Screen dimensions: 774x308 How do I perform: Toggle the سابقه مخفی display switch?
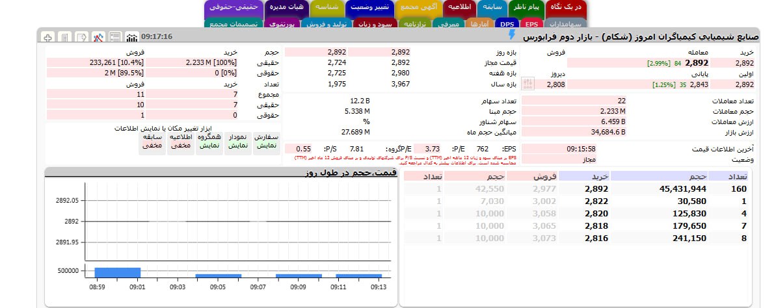tap(152, 144)
